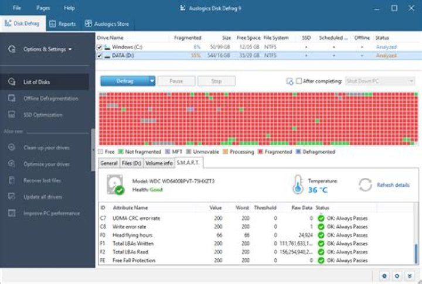The width and height of the screenshot is (422, 284).
Task: Click the blue Defrag button
Action: (125, 81)
